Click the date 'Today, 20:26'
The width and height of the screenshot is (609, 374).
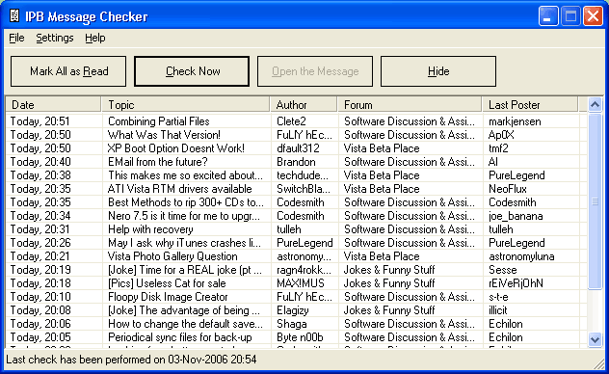click(x=40, y=243)
